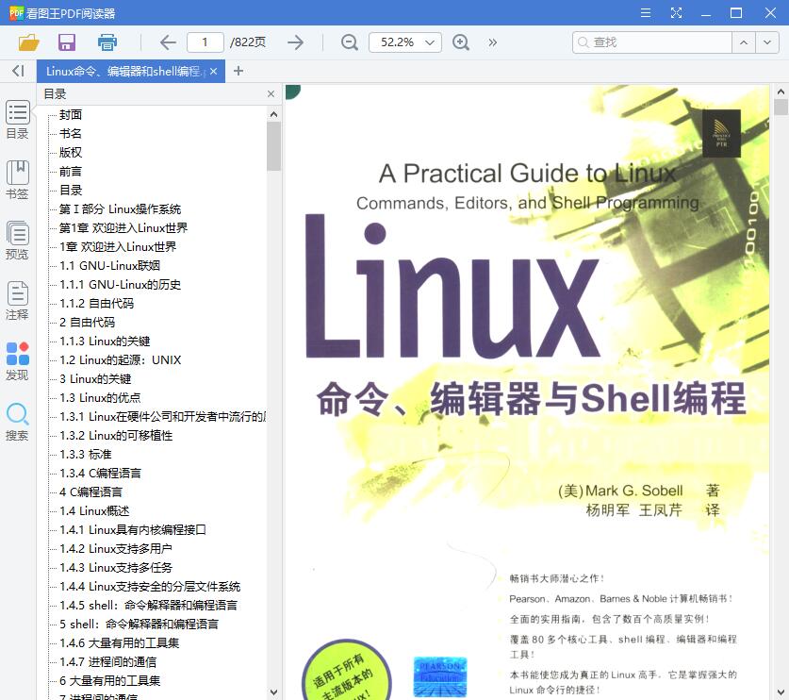Close the Linux命令 document tab
The image size is (789, 700).
coord(214,71)
